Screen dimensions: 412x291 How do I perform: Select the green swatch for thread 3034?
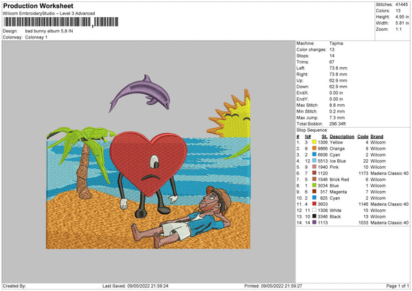314,185
